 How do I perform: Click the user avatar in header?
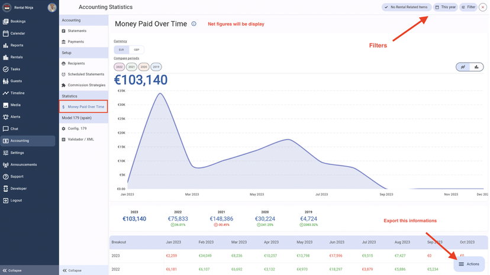click(52, 8)
